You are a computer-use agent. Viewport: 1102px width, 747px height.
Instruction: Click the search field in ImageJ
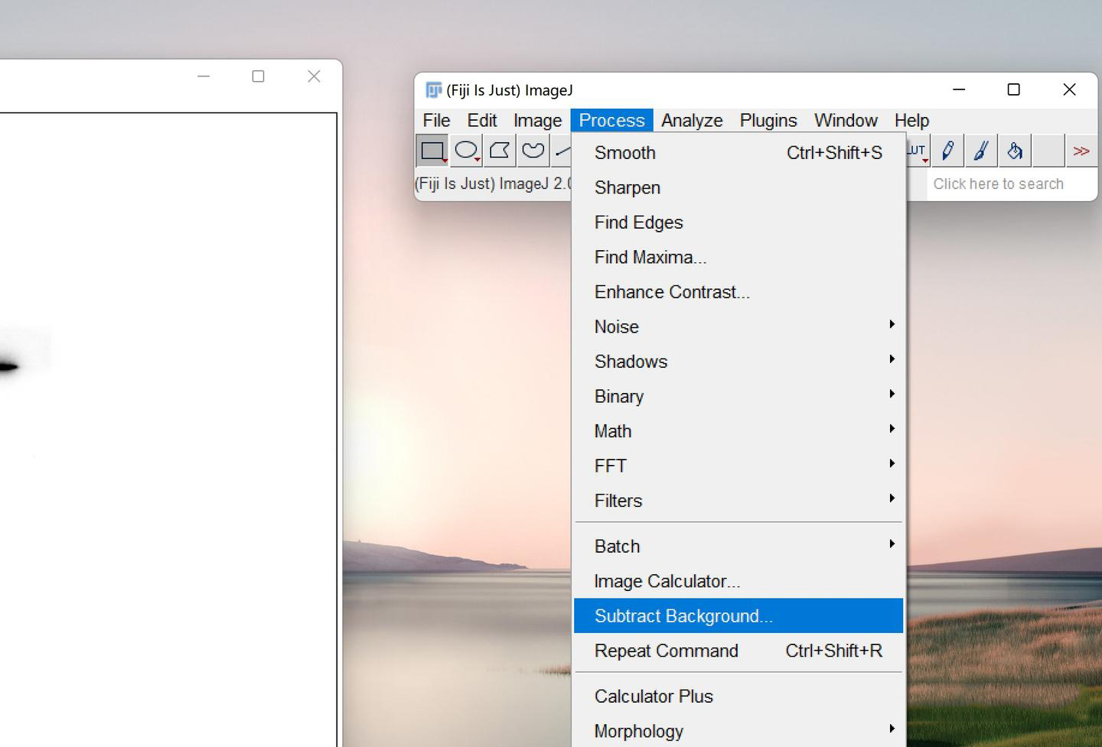pyautogui.click(x=1009, y=184)
